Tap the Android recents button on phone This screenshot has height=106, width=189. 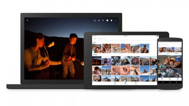click(x=176, y=82)
